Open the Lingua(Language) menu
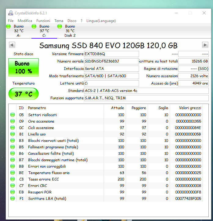This screenshot has width=213, height=221. pyautogui.click(x=101, y=21)
